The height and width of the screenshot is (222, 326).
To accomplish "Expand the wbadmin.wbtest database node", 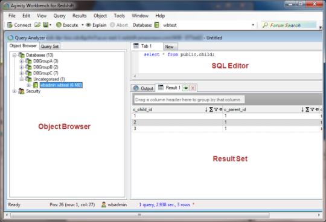I will [x=29, y=85].
